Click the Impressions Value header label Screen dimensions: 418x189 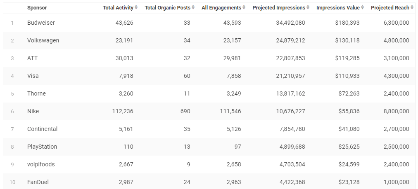338,8
